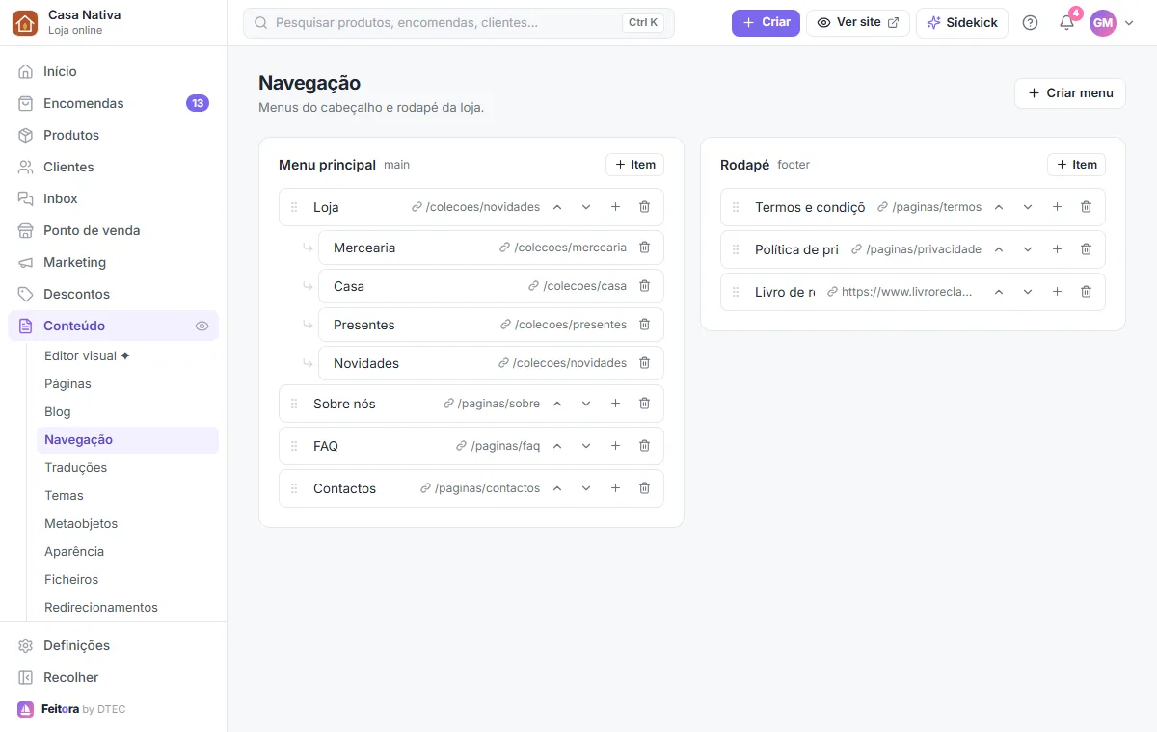Open the Sidekick assistant
This screenshot has width=1157, height=732.
(x=962, y=22)
